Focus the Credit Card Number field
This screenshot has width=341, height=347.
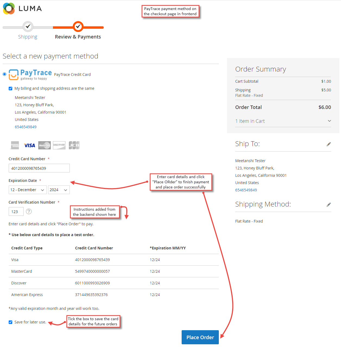click(x=39, y=168)
